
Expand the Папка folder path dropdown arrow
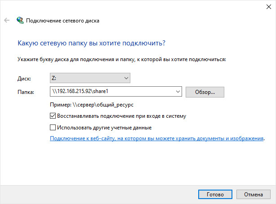[178, 92]
